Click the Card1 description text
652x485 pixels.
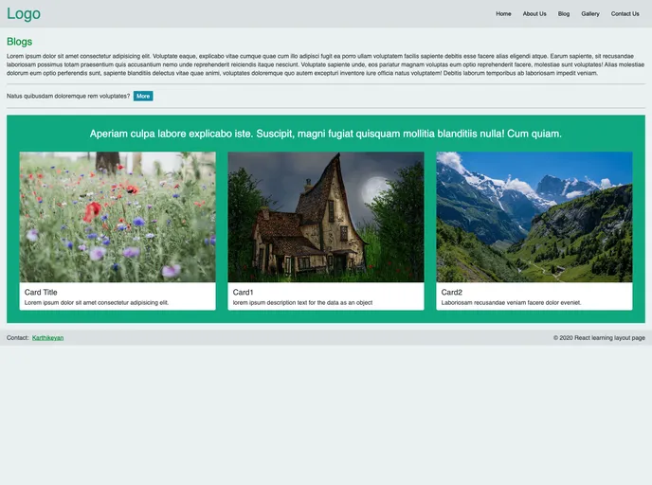[302, 303]
